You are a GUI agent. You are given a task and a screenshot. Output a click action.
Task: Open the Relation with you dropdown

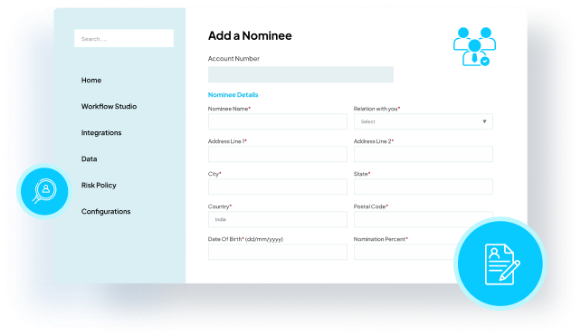[424, 121]
